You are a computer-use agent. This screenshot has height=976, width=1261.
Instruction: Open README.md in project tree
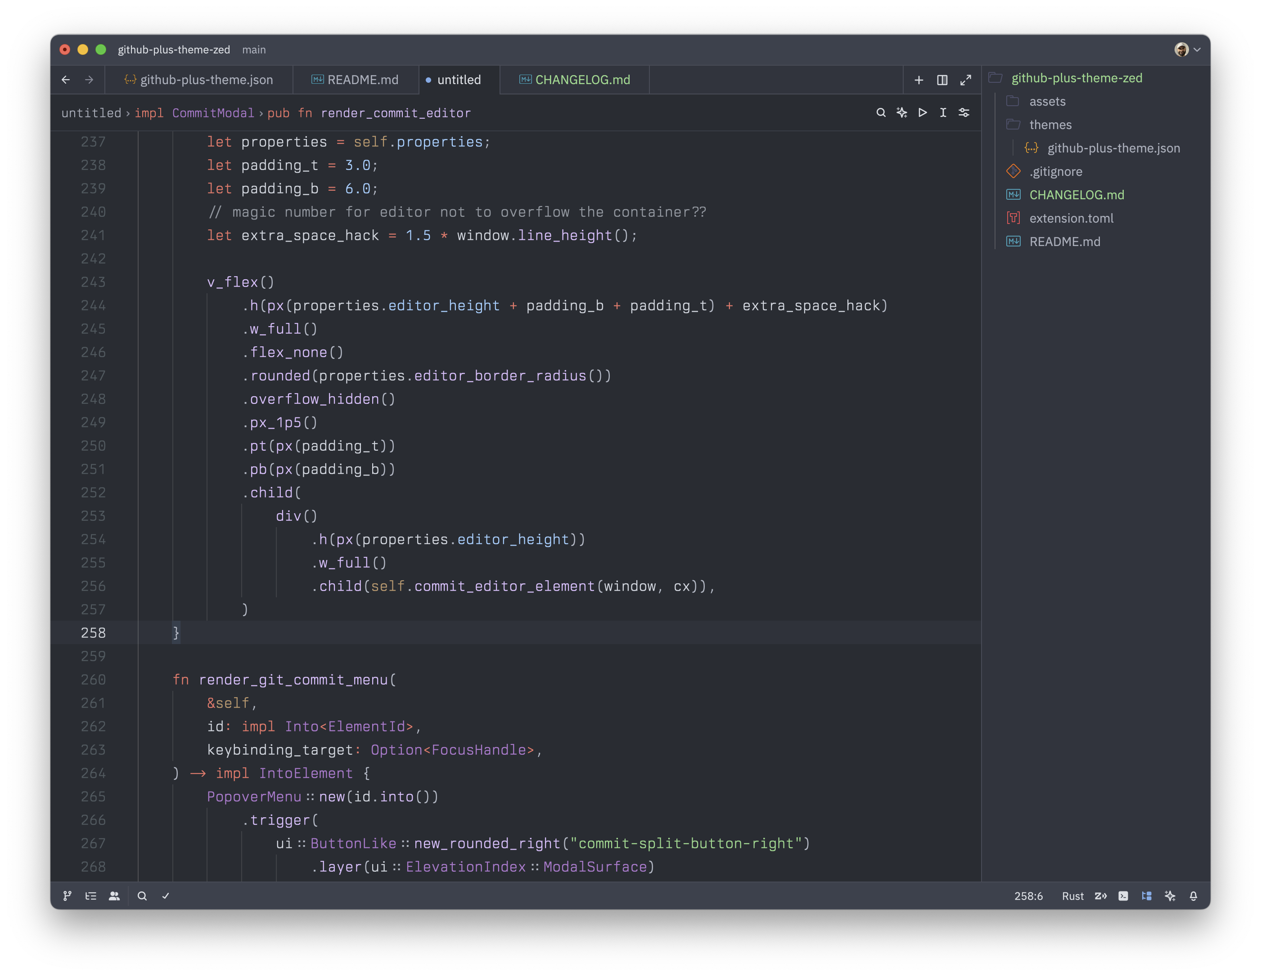pyautogui.click(x=1064, y=242)
